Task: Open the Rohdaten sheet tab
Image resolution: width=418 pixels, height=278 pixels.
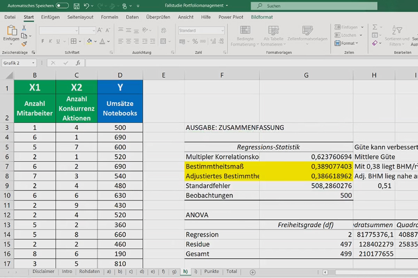Action: (89, 271)
